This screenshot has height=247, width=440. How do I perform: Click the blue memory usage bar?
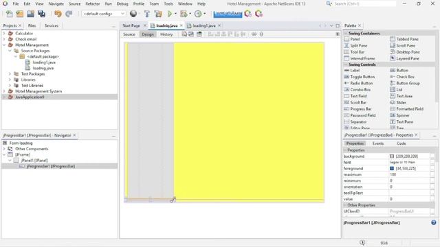click(228, 14)
